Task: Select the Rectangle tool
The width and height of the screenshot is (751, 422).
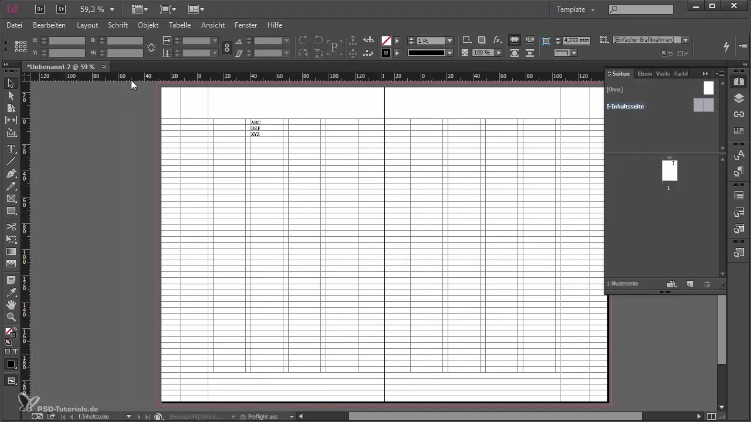Action: coord(11,211)
